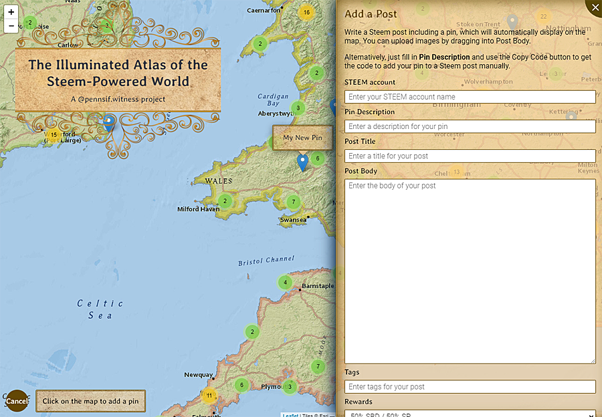Viewport: 602px width, 417px height.
Task: Open the 3 cluster at Plymouth
Action: click(290, 386)
